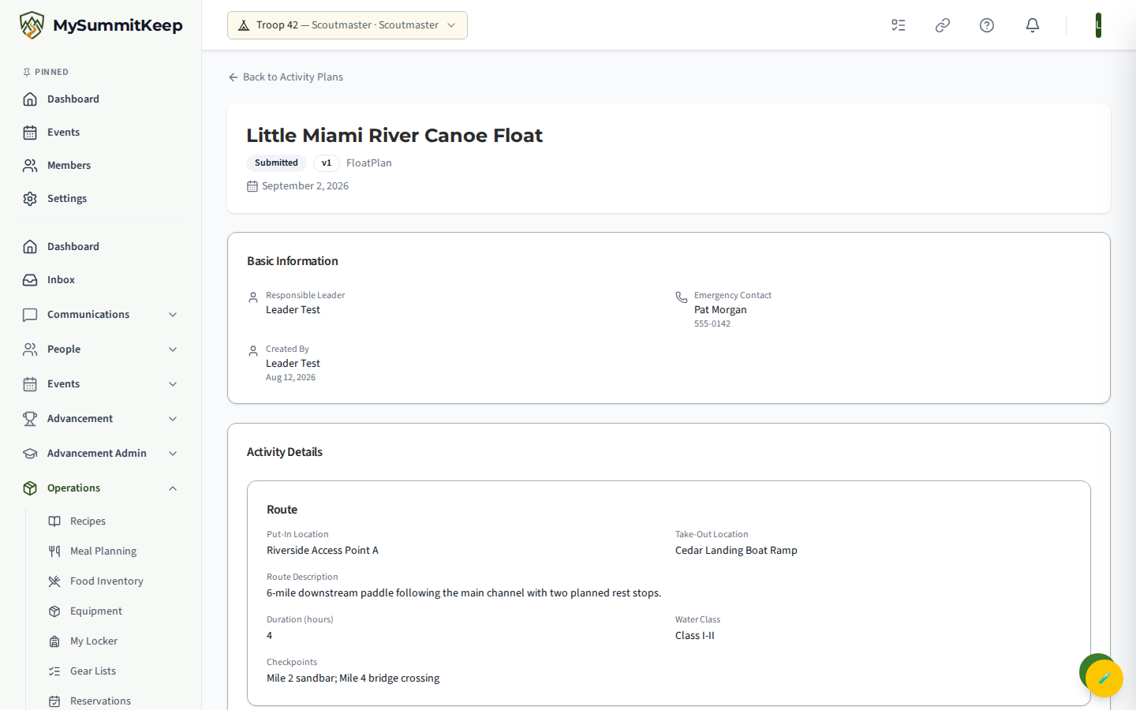
Task: Click the Advancement trophy icon
Action: (x=30, y=418)
